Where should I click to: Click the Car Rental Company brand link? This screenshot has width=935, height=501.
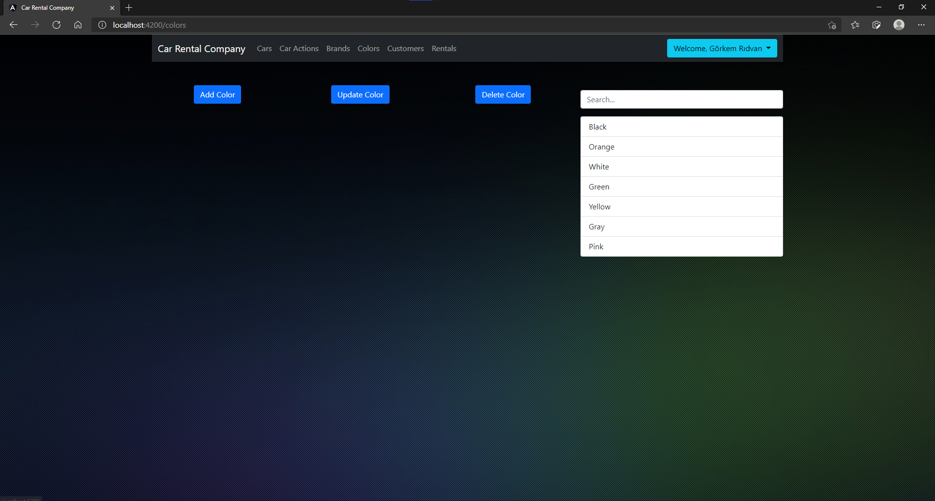[x=202, y=49]
